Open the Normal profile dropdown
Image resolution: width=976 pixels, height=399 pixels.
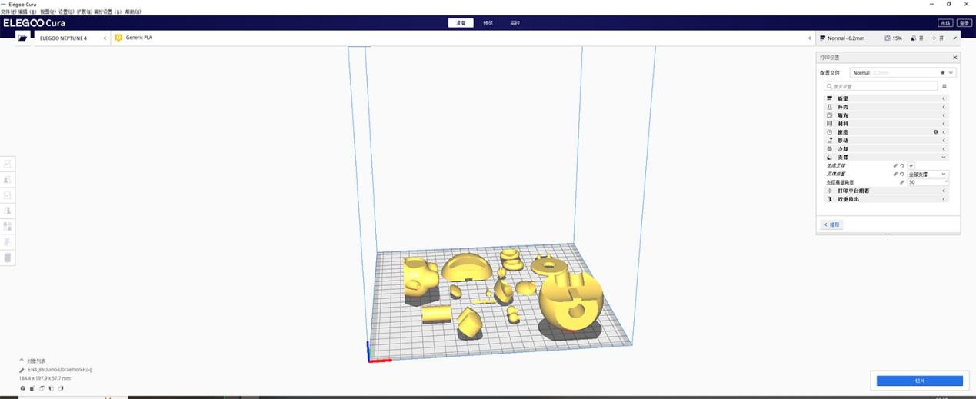pos(903,72)
